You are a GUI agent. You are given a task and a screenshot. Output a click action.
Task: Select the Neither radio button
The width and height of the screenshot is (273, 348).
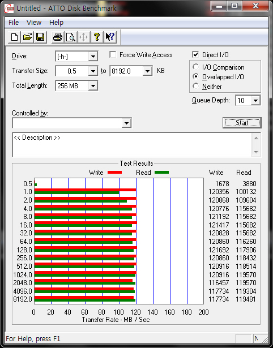[196, 87]
